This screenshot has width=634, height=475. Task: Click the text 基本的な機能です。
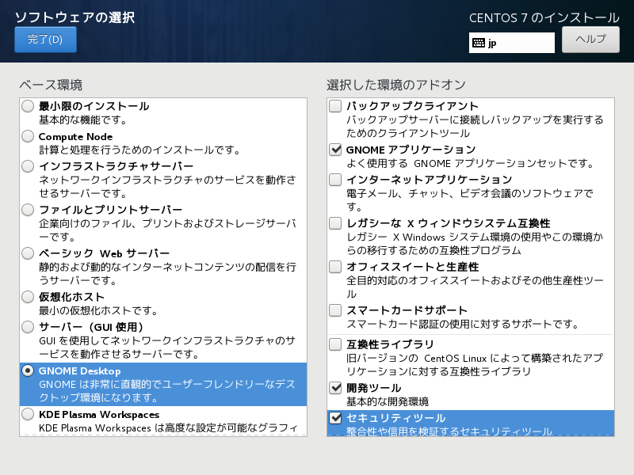pyautogui.click(x=83, y=120)
